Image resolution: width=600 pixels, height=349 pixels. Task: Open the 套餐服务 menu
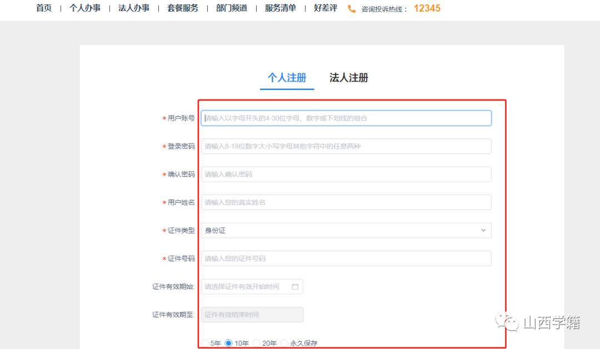click(x=182, y=8)
